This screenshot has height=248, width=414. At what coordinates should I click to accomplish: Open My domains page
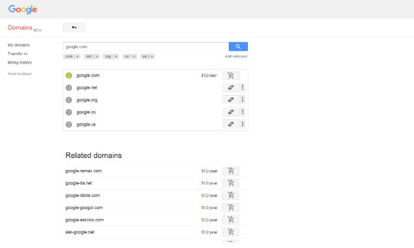coord(18,45)
